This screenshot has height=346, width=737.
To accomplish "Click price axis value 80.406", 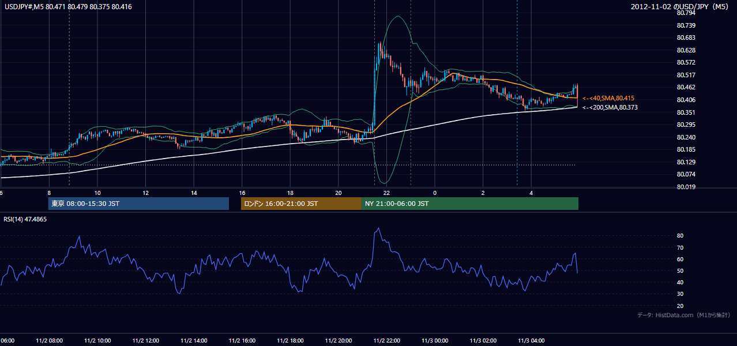I will pyautogui.click(x=686, y=100).
